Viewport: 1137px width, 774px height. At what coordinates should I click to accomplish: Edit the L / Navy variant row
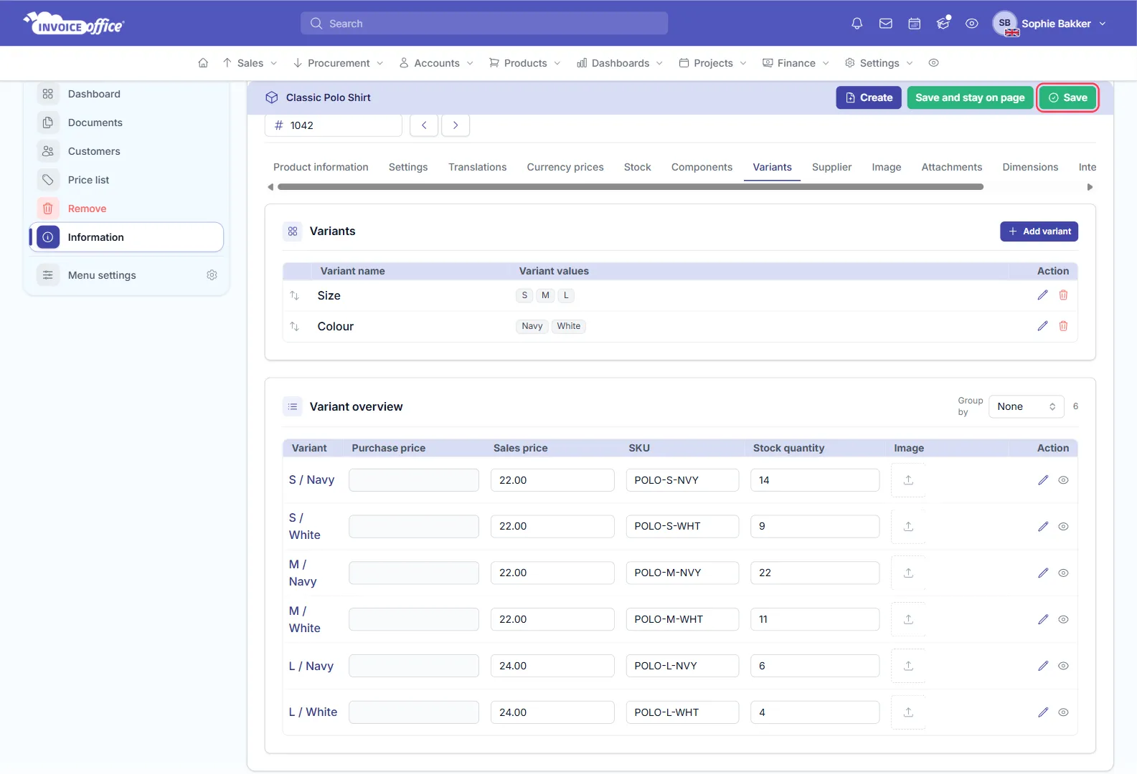[1043, 666]
